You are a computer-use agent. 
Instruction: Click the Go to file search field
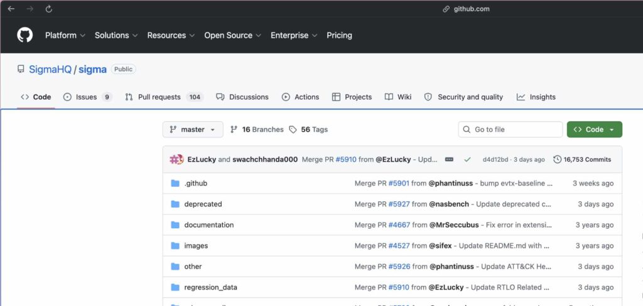click(510, 130)
